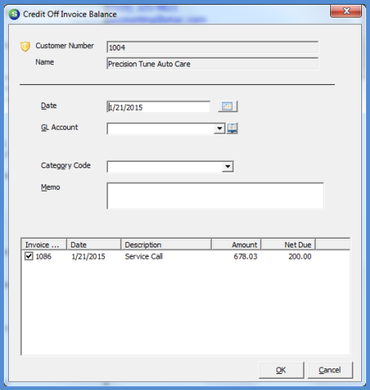Expand the Category Code dropdown arrow

point(228,167)
